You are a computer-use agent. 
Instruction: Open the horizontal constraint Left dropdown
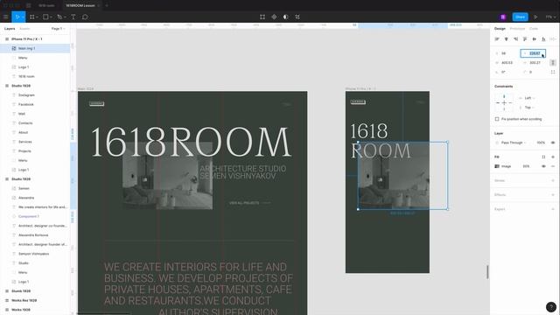point(529,98)
